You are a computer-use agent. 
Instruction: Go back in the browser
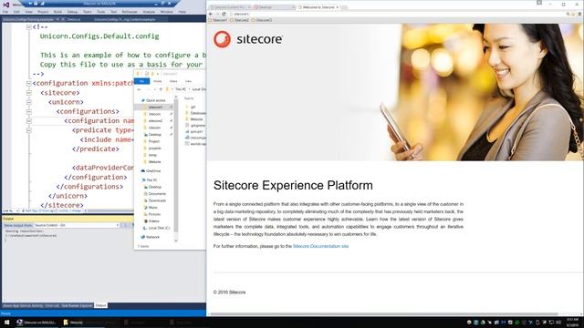click(x=211, y=14)
